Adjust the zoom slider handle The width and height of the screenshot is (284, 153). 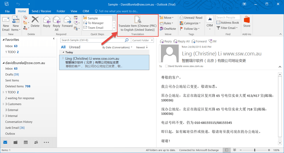[255, 150]
